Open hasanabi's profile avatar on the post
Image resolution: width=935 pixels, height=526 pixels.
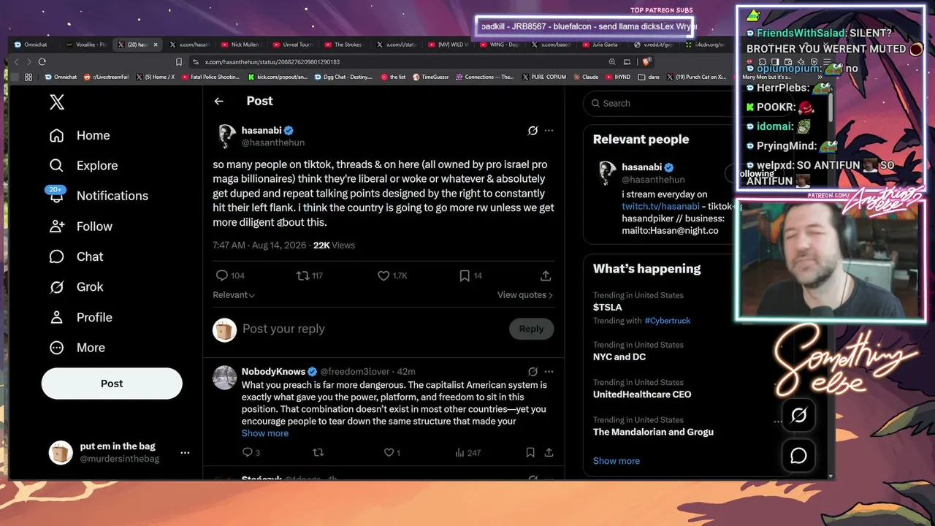[x=225, y=136]
